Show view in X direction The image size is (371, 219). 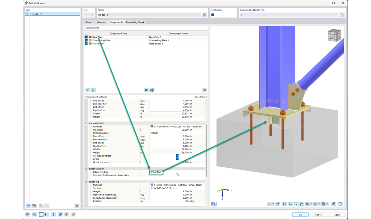[285, 204]
